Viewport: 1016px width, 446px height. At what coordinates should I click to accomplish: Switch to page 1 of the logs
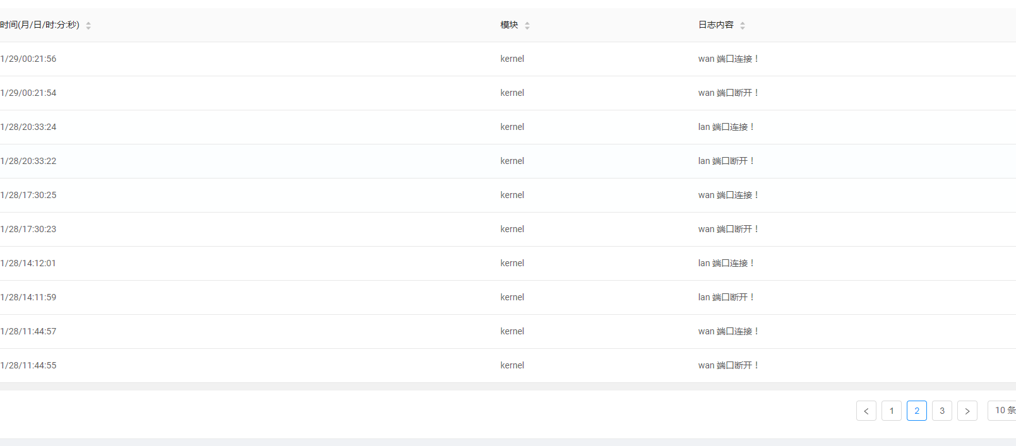pyautogui.click(x=891, y=411)
